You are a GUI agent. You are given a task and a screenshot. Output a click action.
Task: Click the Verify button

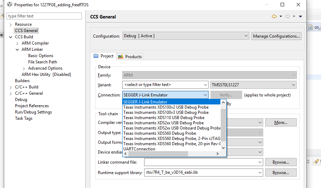[226, 95]
